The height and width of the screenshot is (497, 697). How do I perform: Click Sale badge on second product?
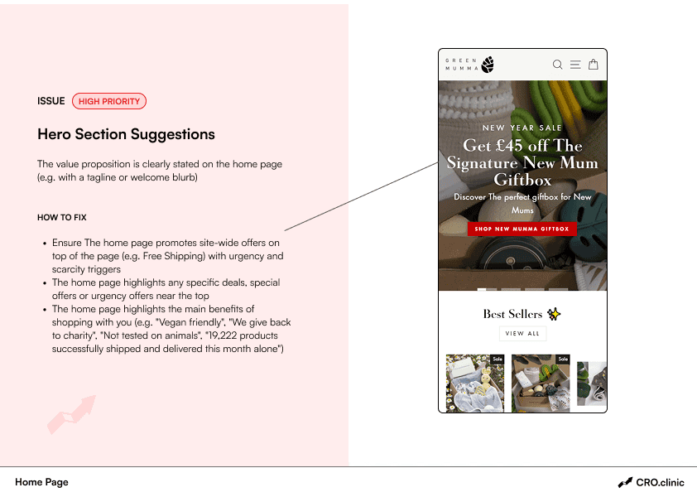pos(563,359)
